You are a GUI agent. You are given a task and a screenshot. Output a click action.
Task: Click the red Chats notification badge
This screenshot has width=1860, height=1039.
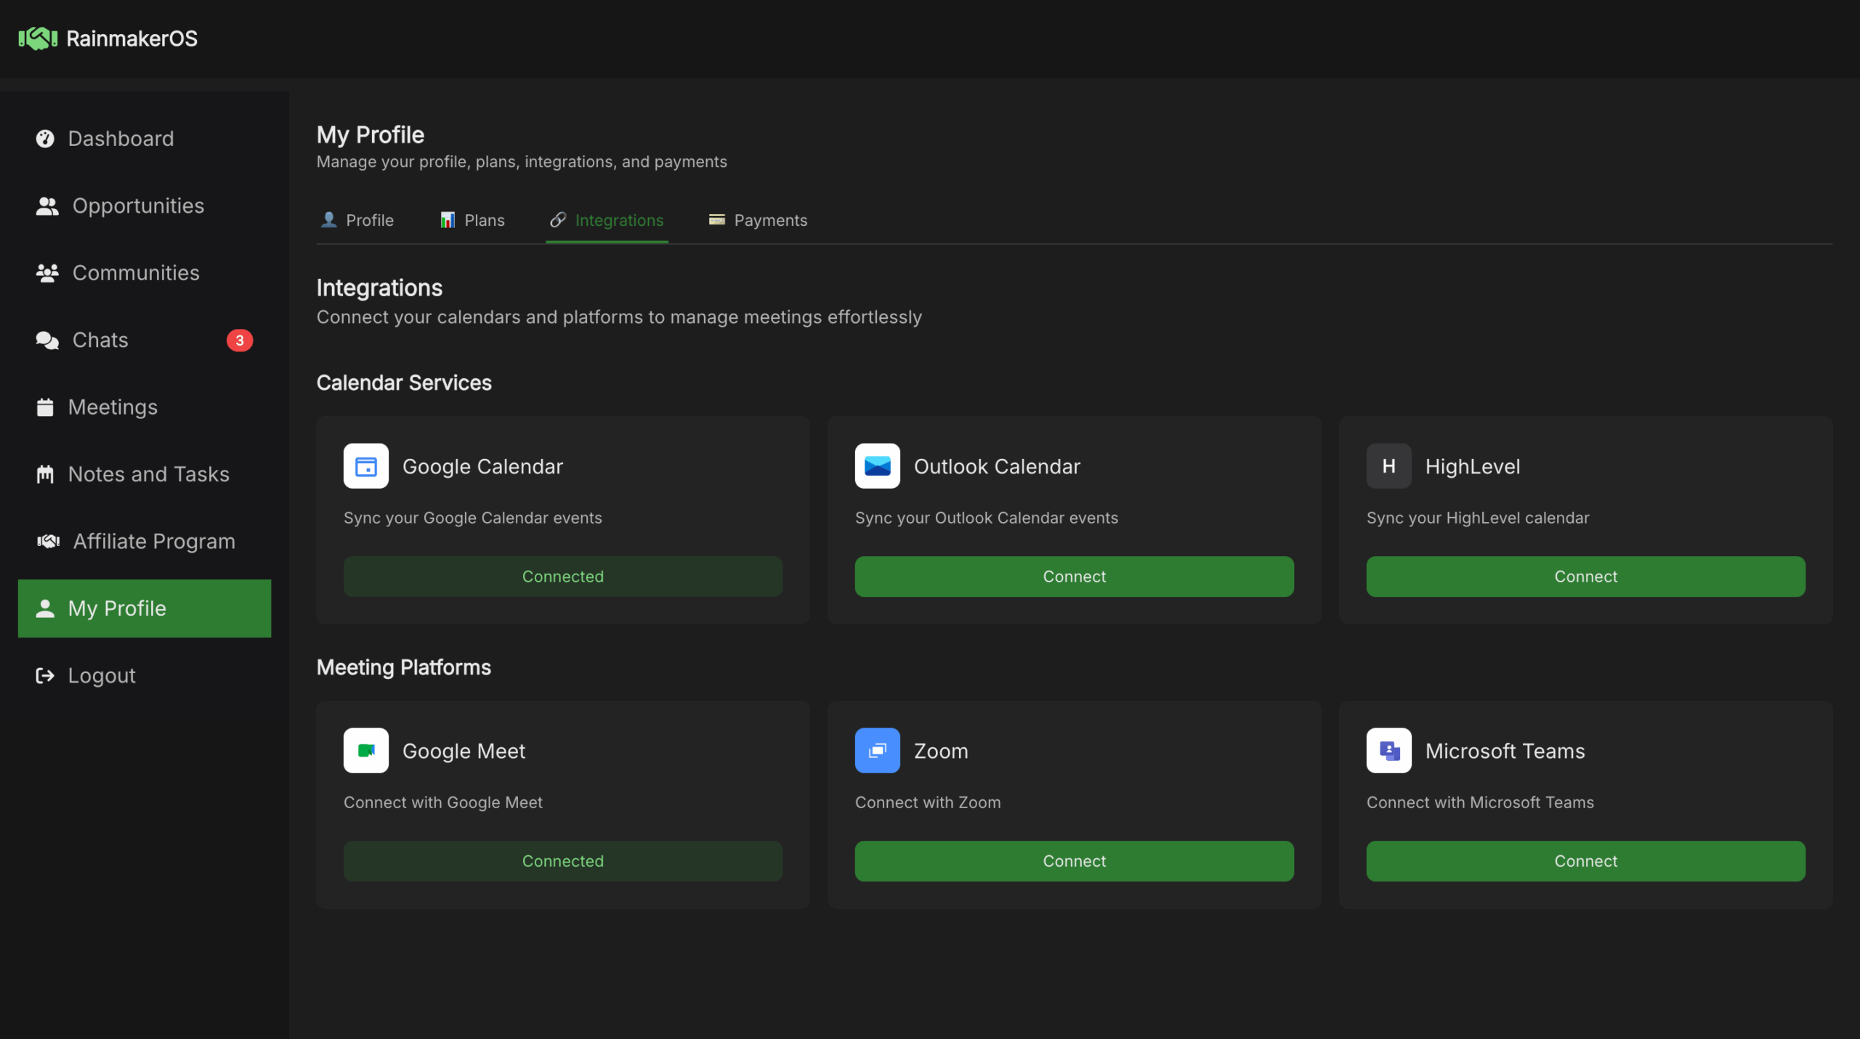pyautogui.click(x=240, y=340)
